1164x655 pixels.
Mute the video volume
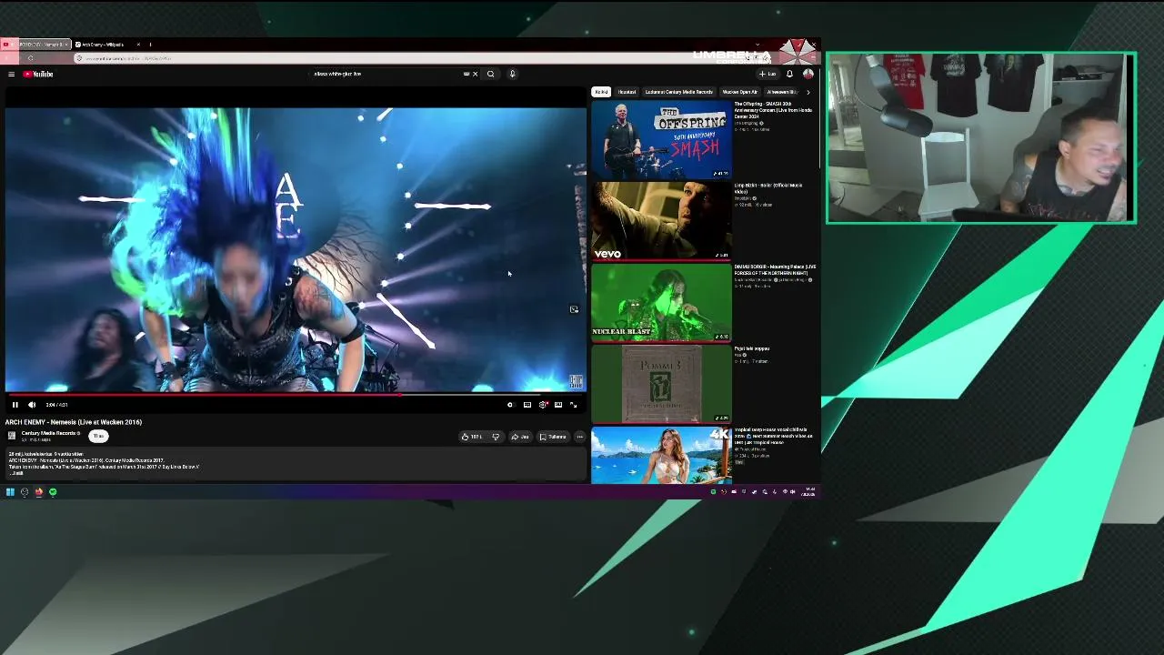click(x=32, y=405)
